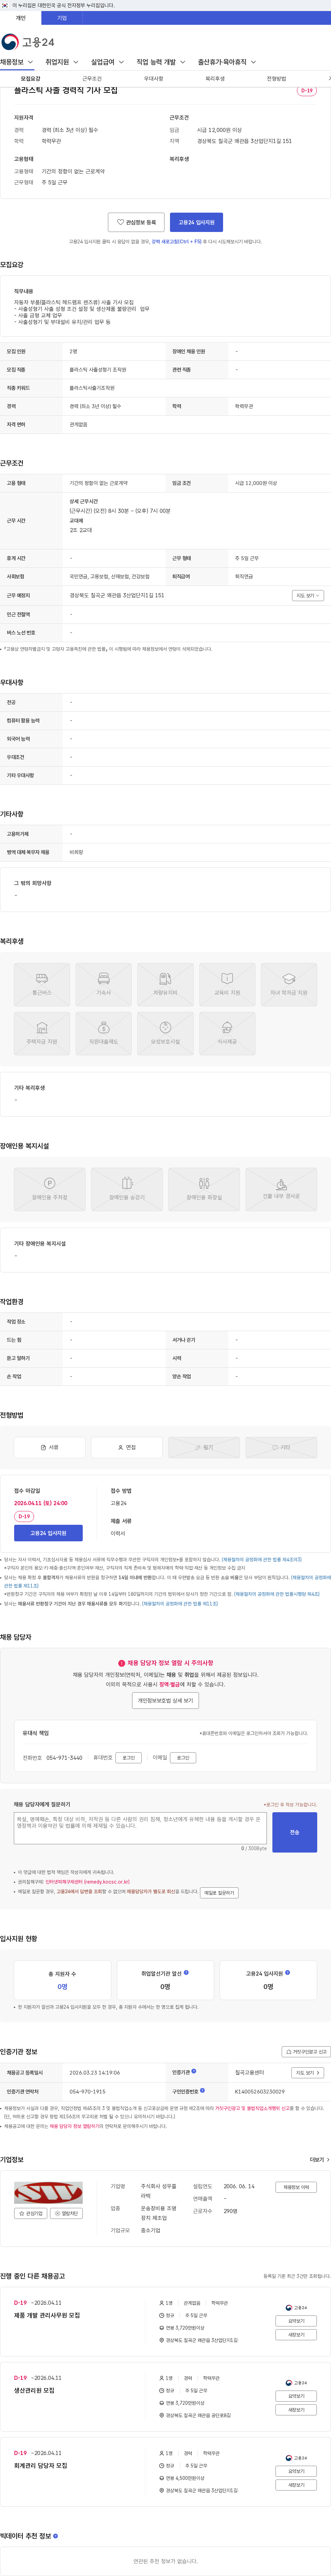Click the 면접 screening method icon
331x2576 pixels.
pos(127,1447)
